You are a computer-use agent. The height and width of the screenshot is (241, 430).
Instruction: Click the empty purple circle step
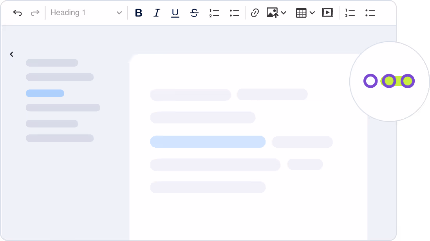click(x=370, y=81)
